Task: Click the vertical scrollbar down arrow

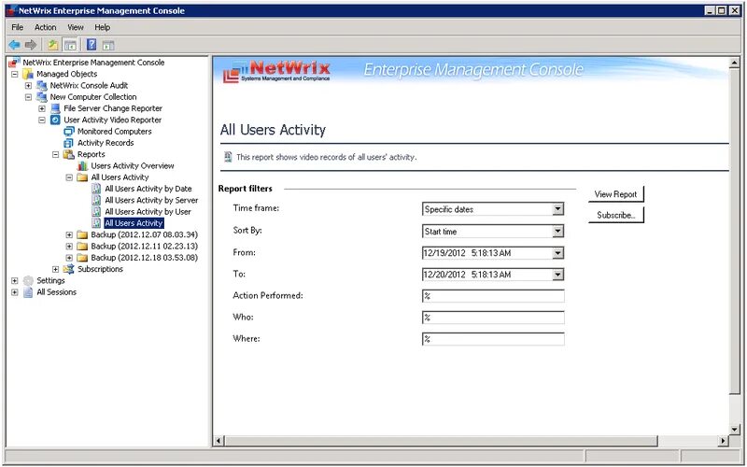Action: [x=734, y=430]
